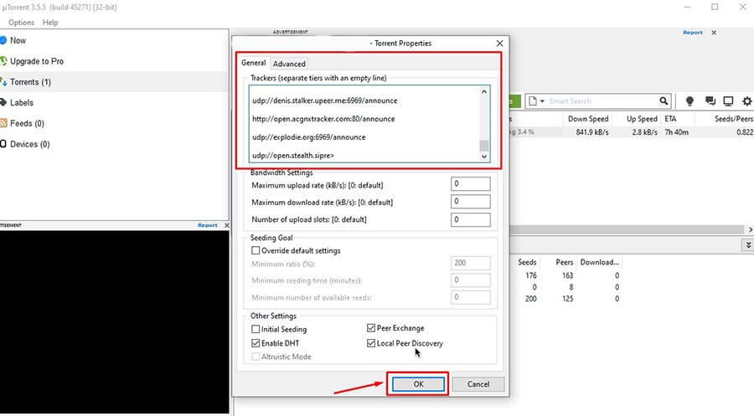Uncheck the Peer Exchange checkbox

[371, 327]
